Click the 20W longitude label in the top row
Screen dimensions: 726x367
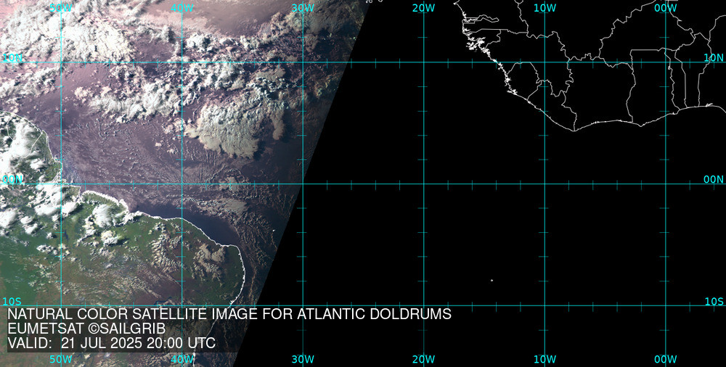tap(424, 8)
